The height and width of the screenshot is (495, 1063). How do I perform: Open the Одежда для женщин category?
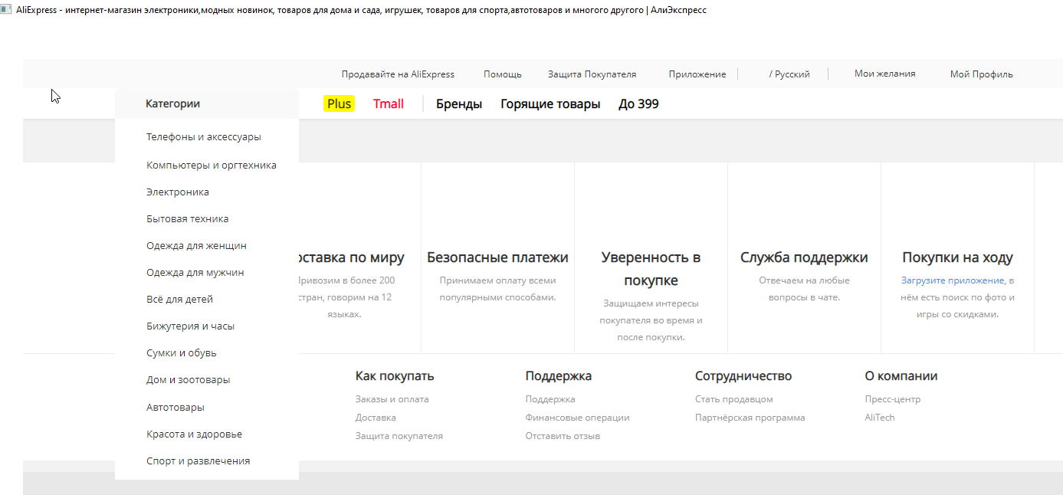(196, 246)
